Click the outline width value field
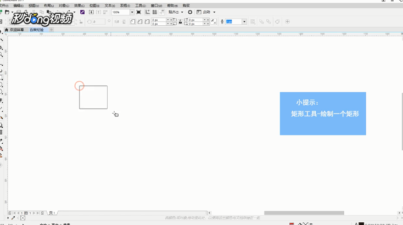Screen dimensions: 403x225 [234, 22]
